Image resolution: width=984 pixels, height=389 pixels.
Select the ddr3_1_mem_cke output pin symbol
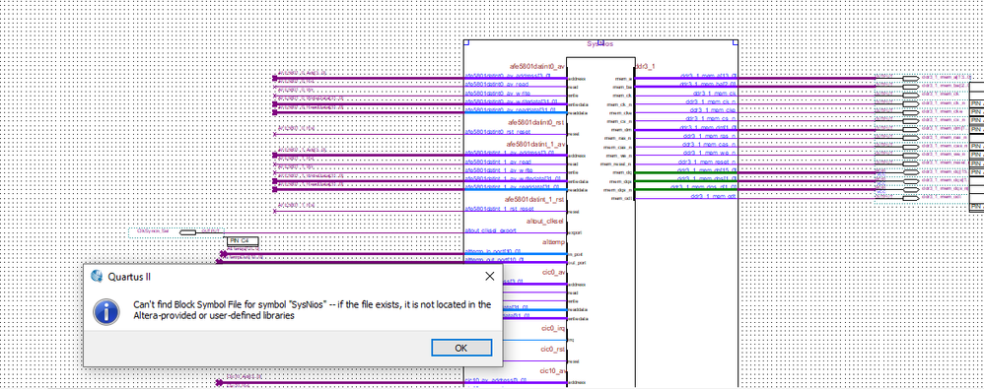[x=910, y=111]
